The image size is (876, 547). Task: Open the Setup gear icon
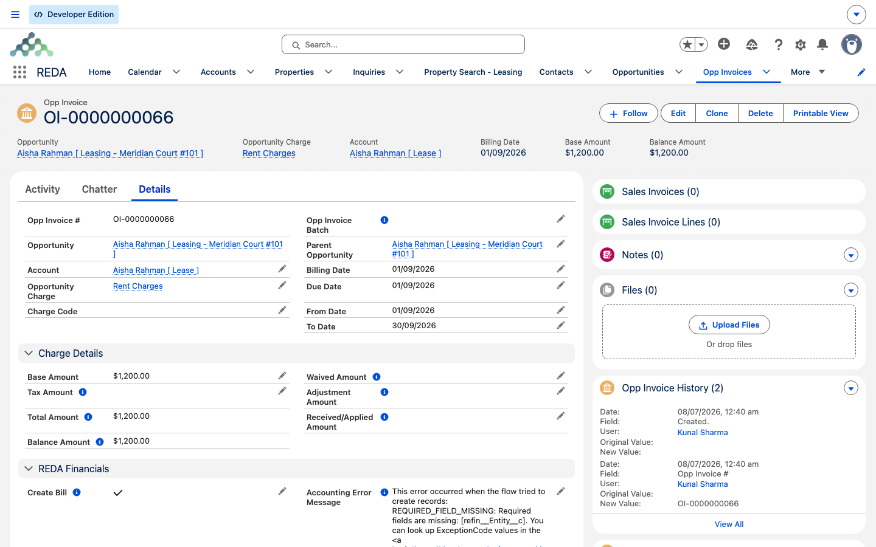tap(801, 44)
